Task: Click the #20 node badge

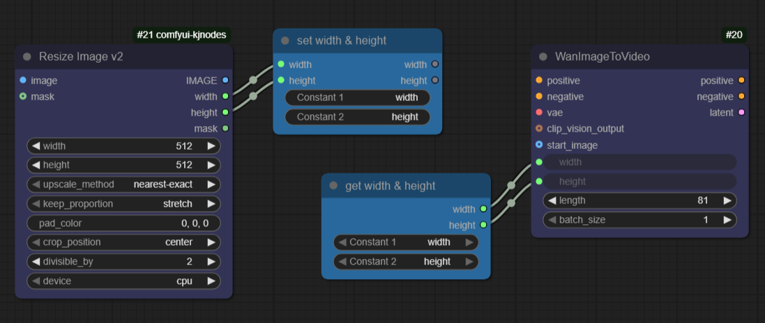Action: click(x=734, y=35)
